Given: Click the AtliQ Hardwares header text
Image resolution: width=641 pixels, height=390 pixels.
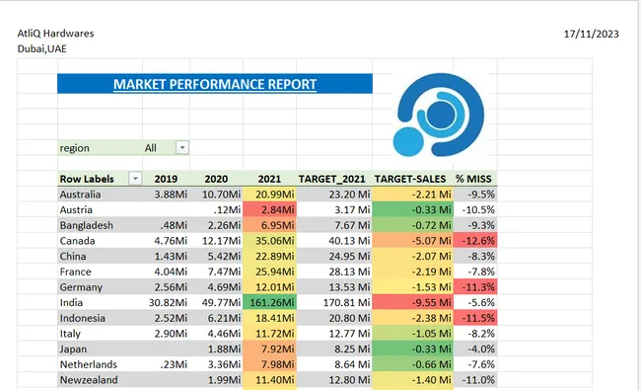Looking at the screenshot, I should click(55, 34).
